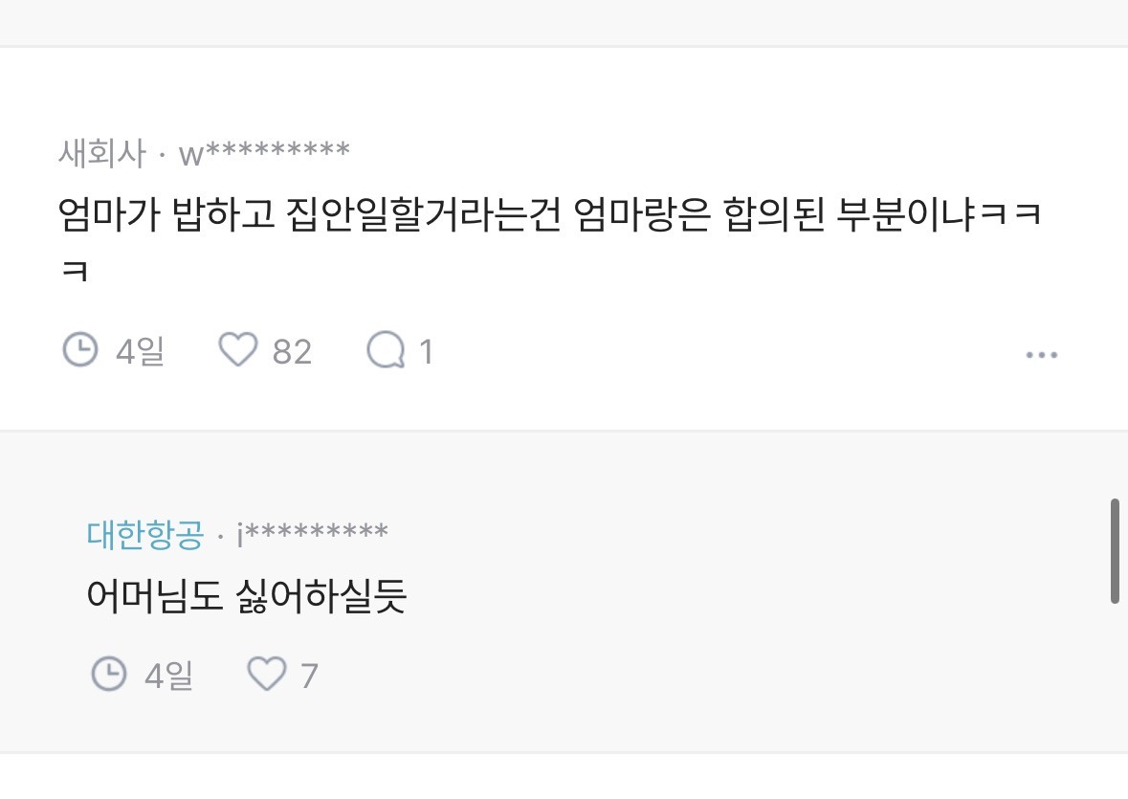1128x799 pixels.
Task: Tap the reply bubble icon on top comment
Action: [x=386, y=350]
